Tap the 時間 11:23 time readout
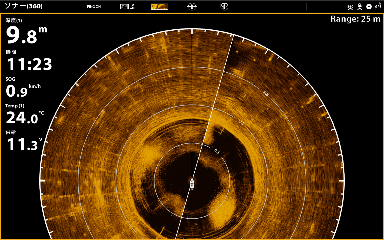This screenshot has width=384, height=240. pos(29,61)
